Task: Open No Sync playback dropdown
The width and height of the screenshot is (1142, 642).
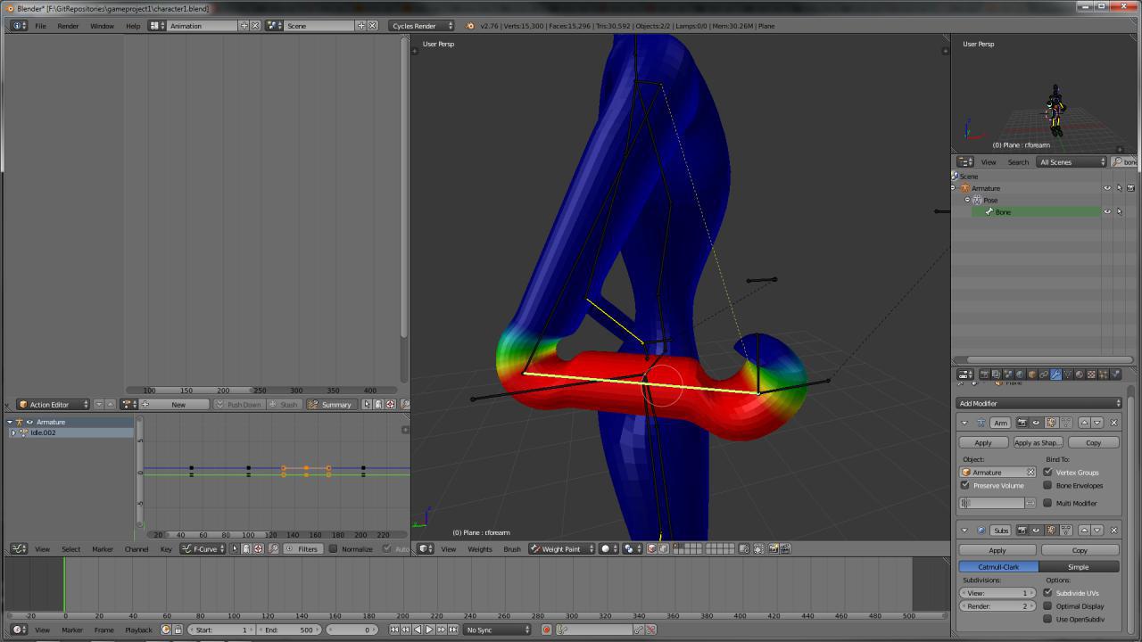Action: point(497,630)
